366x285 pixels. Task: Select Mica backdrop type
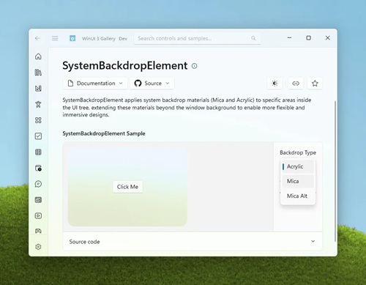coord(298,181)
